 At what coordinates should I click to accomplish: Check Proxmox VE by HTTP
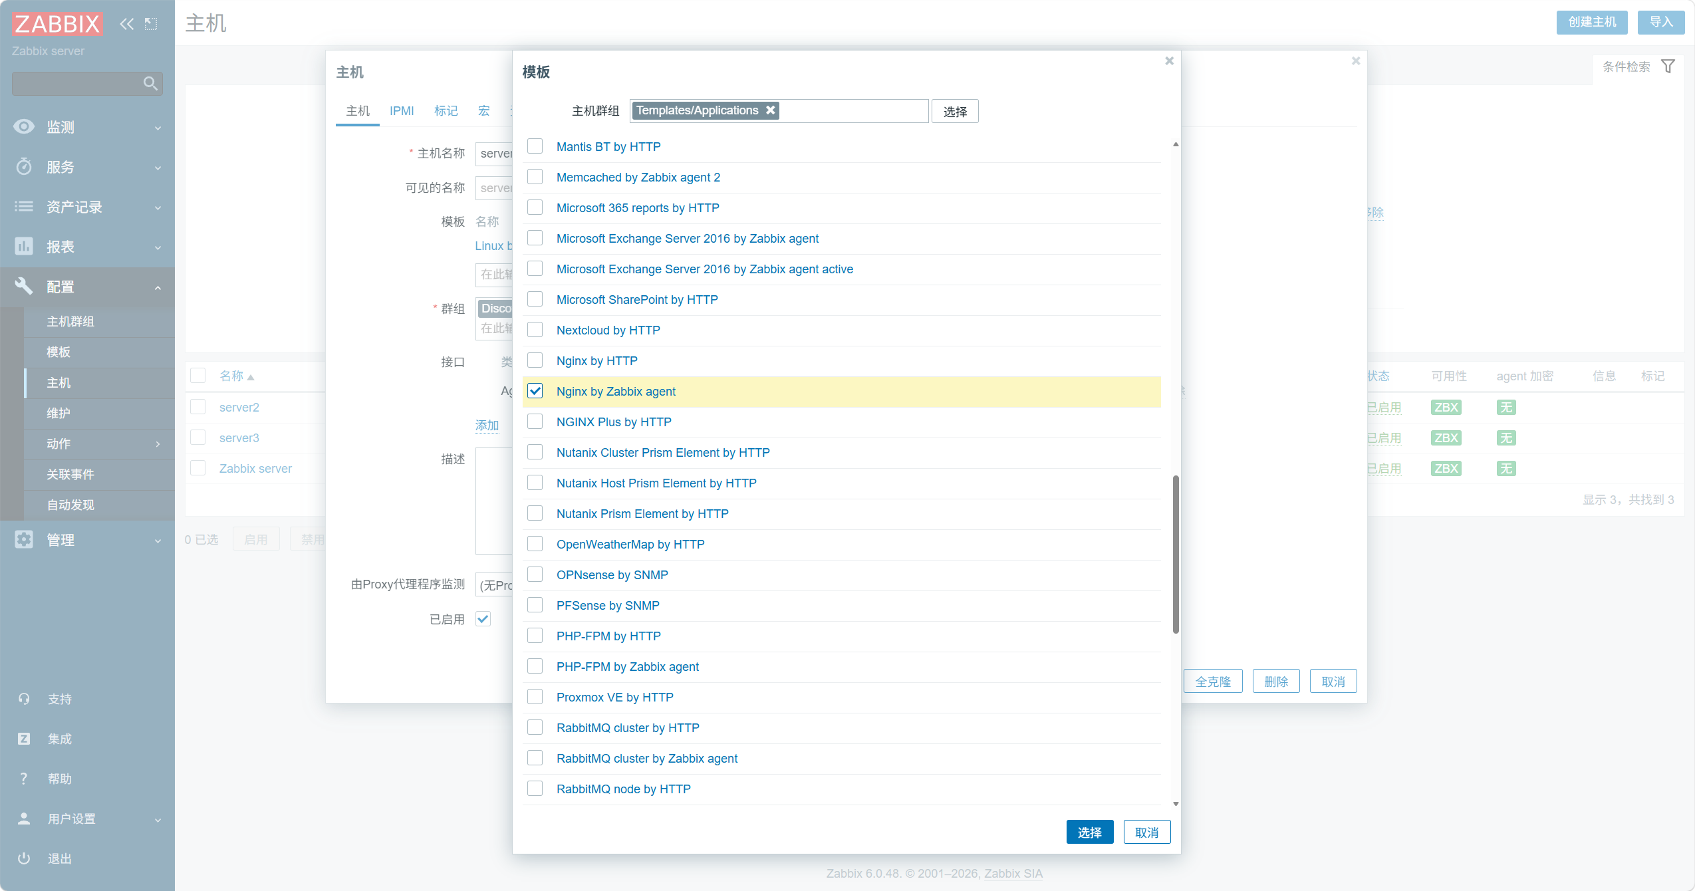tap(535, 697)
